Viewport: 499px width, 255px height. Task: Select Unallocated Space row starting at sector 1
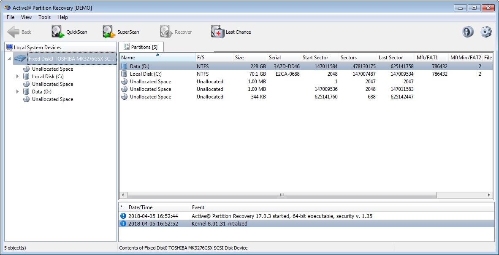tap(306, 82)
